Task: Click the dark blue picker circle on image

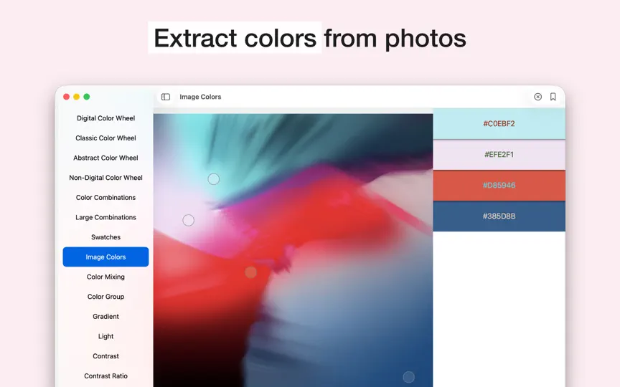Action: (x=408, y=377)
